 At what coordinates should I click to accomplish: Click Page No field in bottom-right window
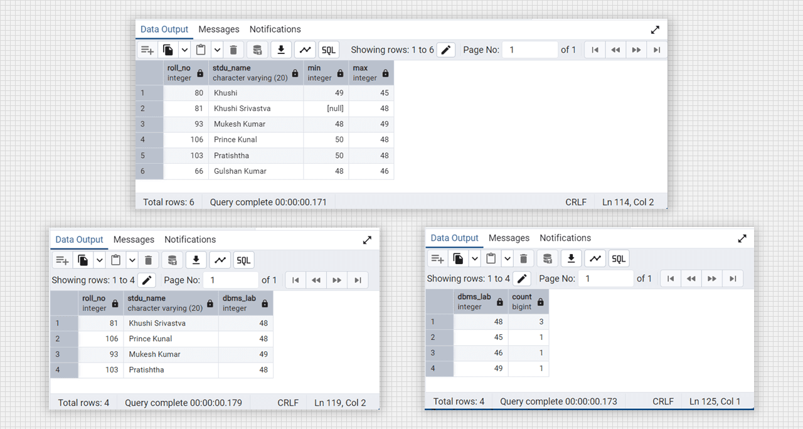click(x=607, y=278)
